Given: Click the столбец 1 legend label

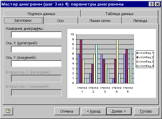Looking at the screenshot, I should [x=146, y=53].
